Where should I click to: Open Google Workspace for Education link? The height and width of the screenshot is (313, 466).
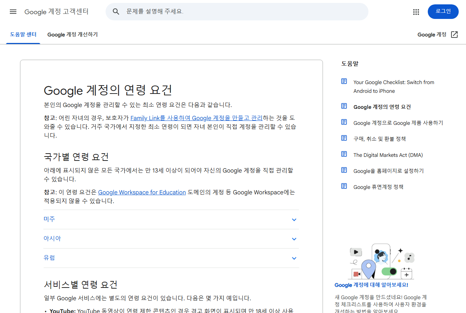[x=142, y=192]
